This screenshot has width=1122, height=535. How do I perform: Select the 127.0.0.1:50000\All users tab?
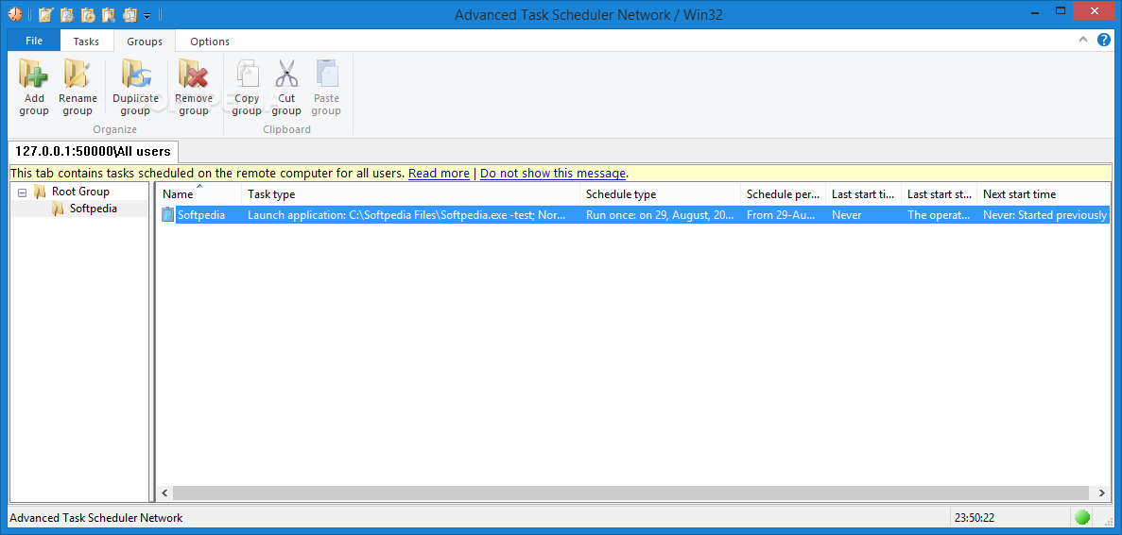click(93, 151)
